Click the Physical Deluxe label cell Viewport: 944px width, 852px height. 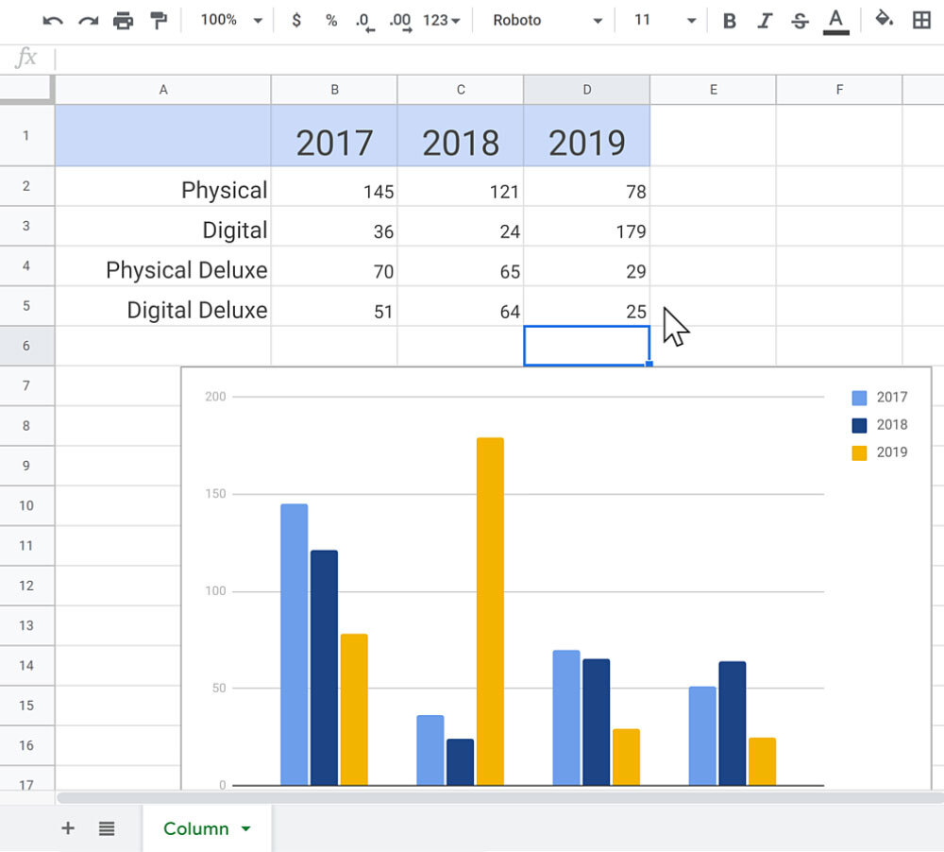coord(163,266)
